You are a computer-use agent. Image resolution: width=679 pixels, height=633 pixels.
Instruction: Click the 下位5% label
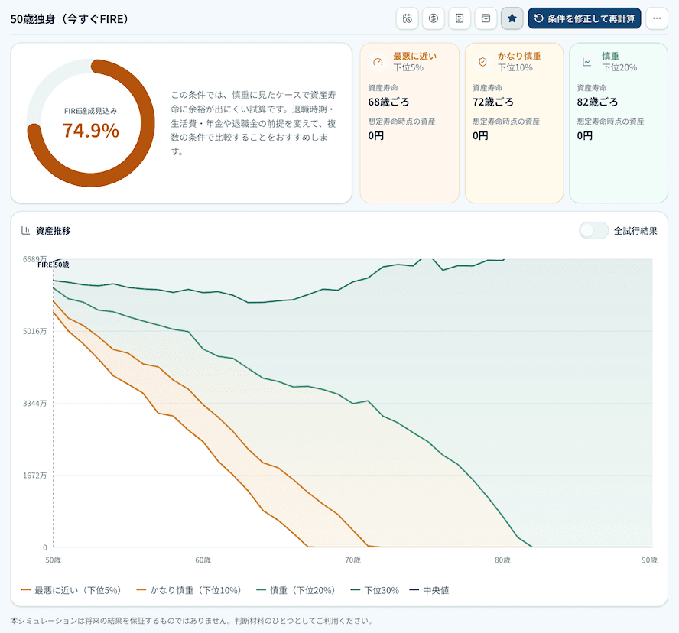point(408,67)
